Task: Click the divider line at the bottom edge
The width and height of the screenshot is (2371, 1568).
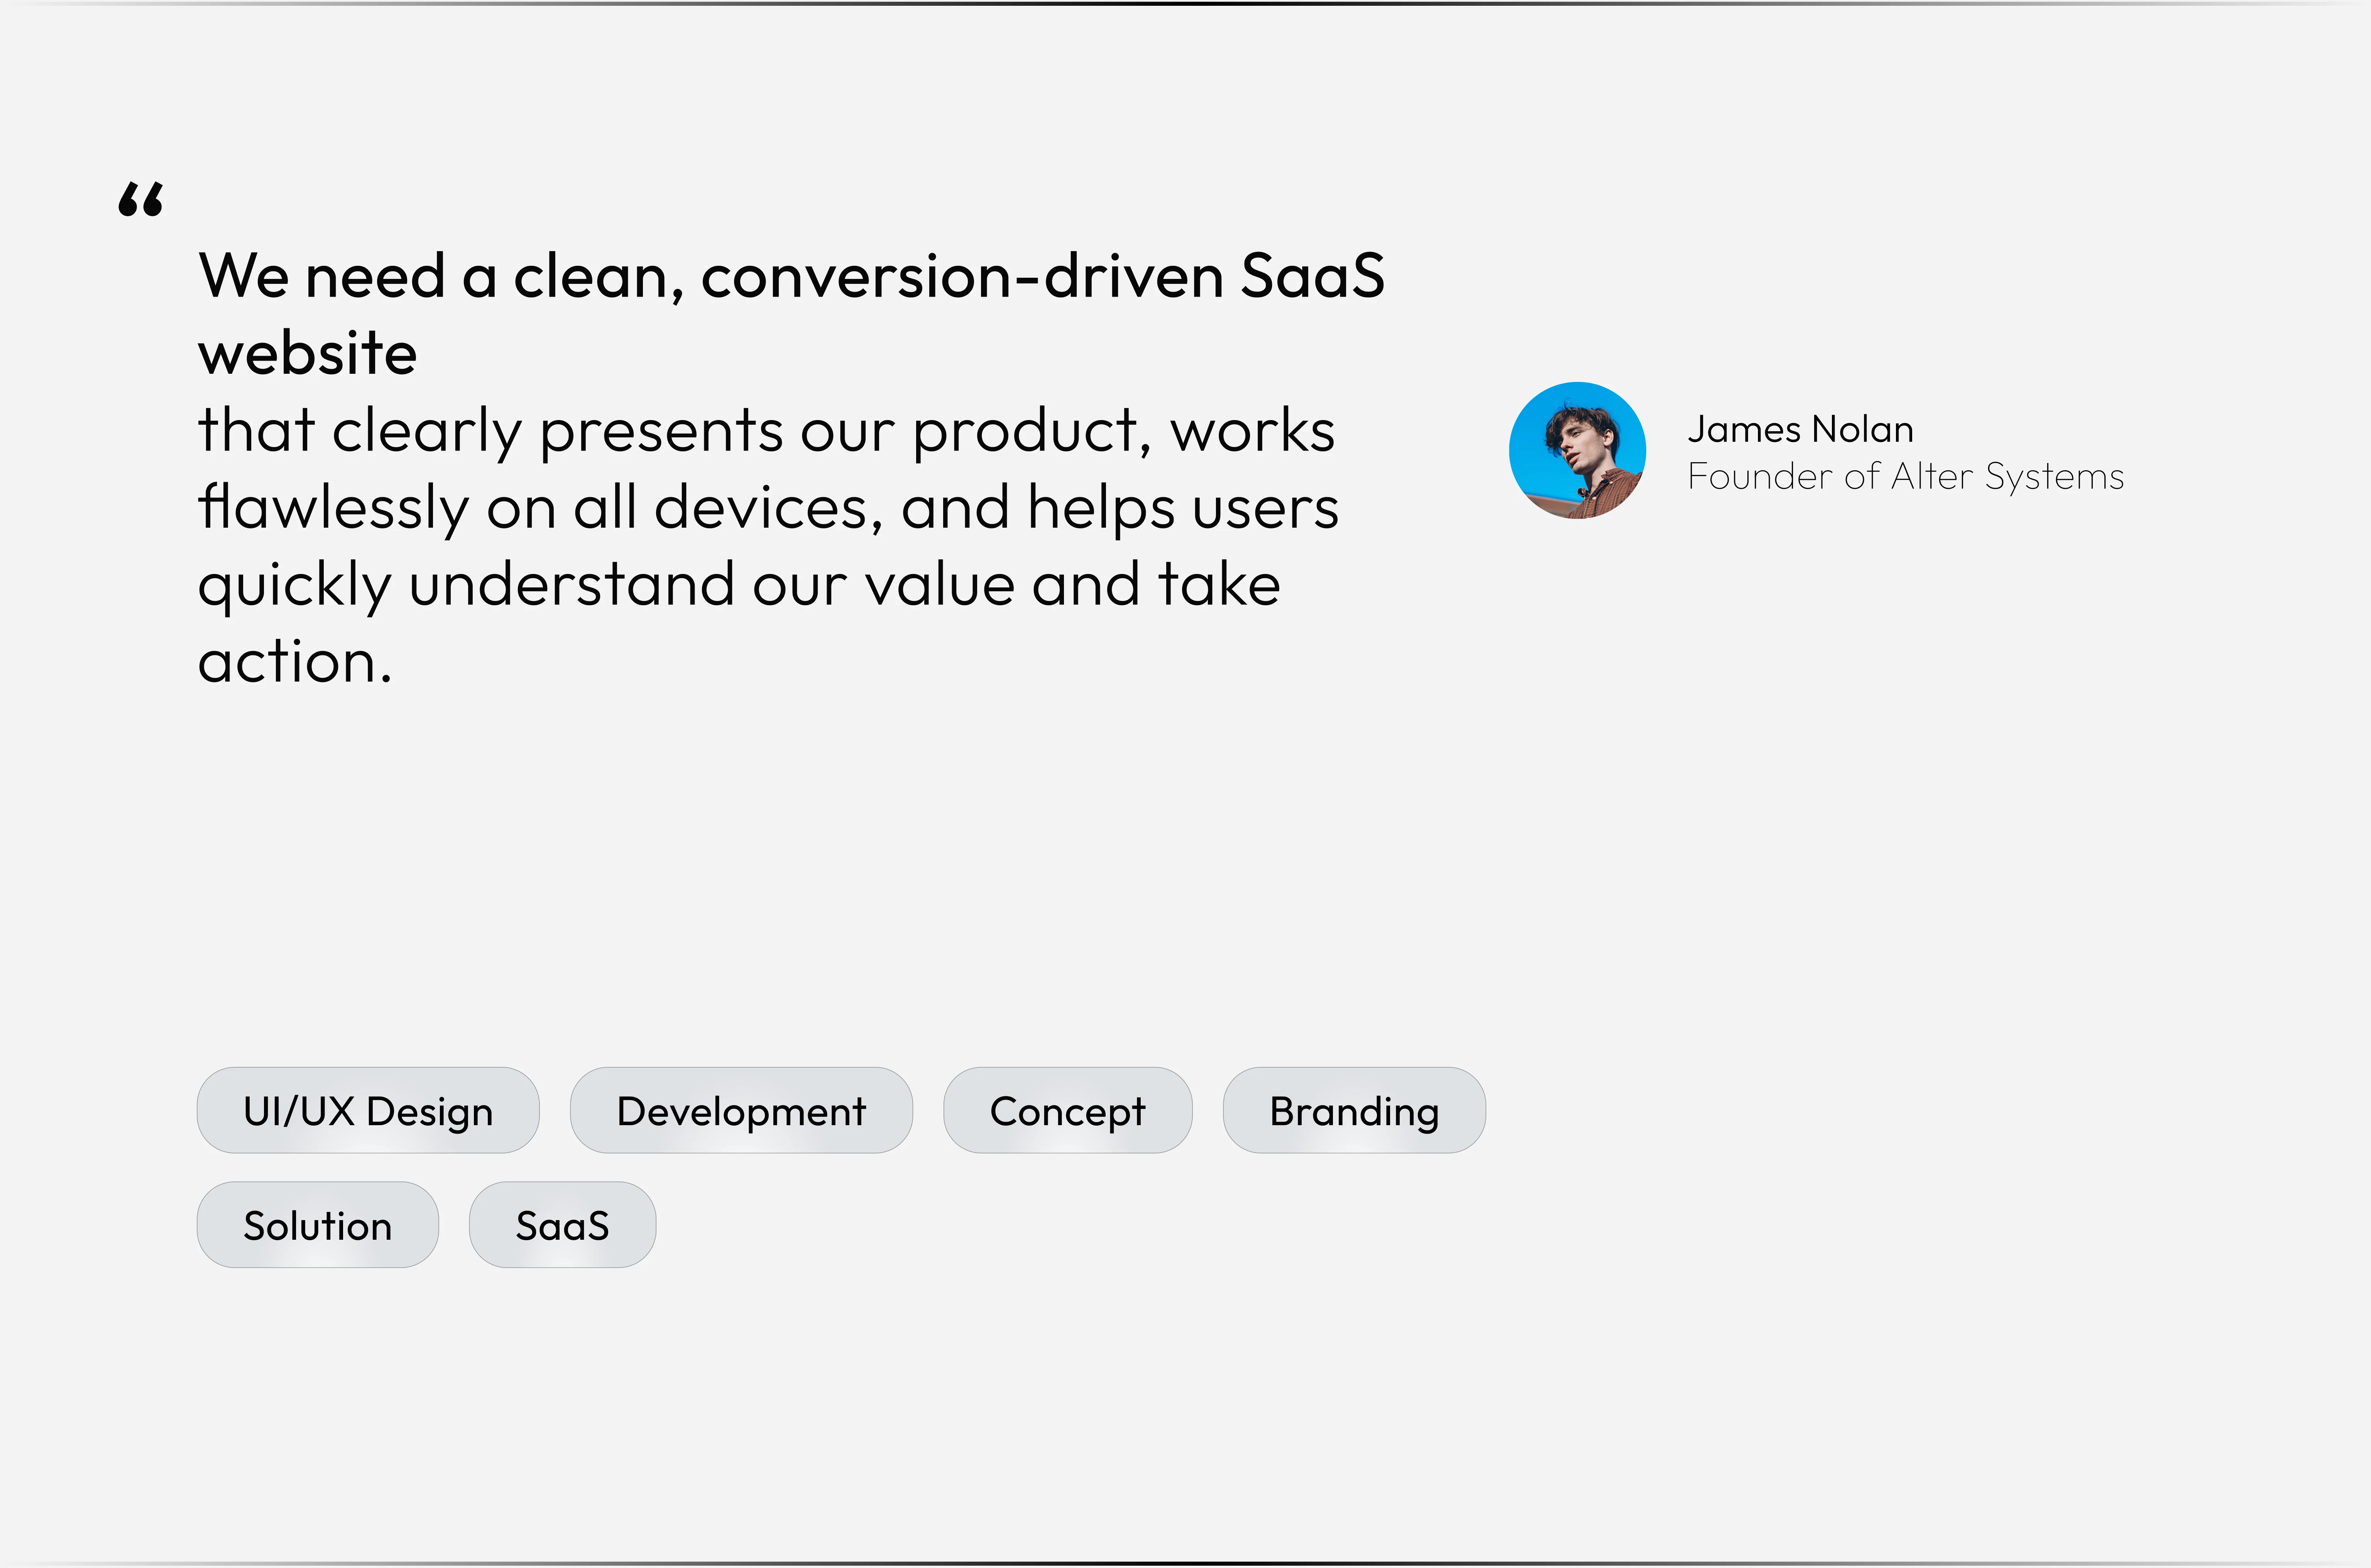Action: coord(1185,1563)
